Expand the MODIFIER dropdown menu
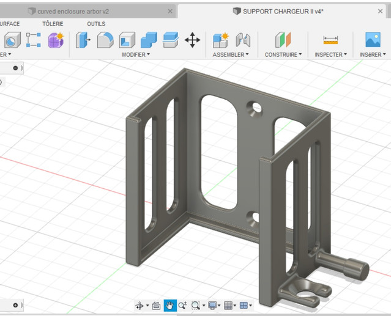The height and width of the screenshot is (316, 391). tap(136, 55)
